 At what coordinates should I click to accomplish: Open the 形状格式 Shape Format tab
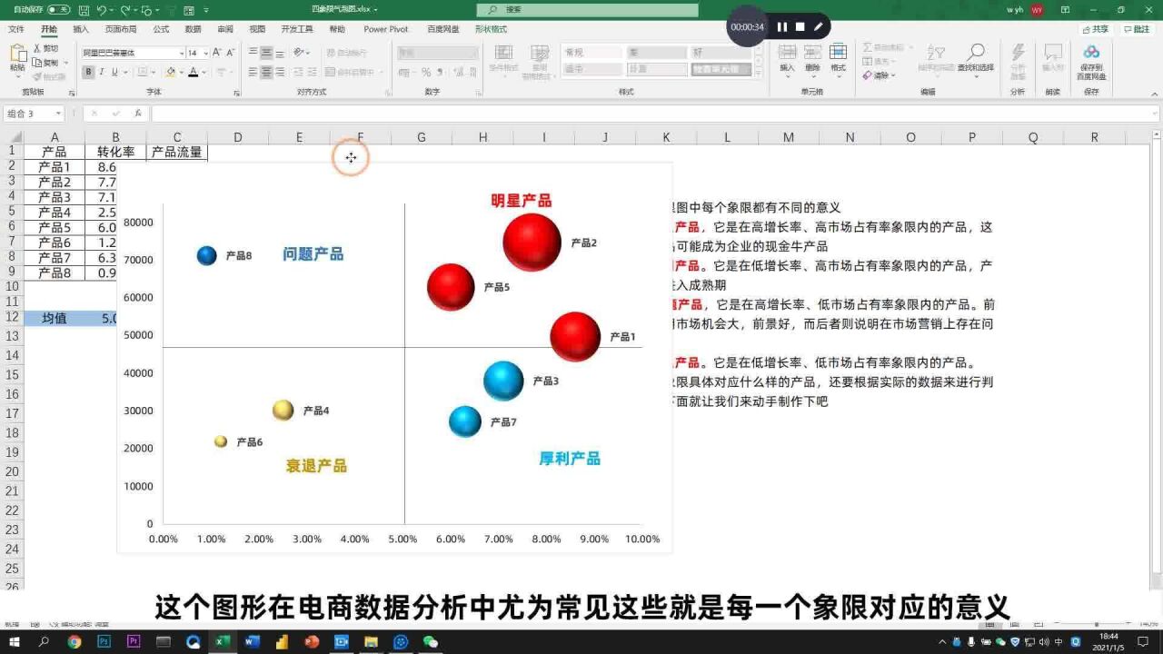tap(492, 28)
